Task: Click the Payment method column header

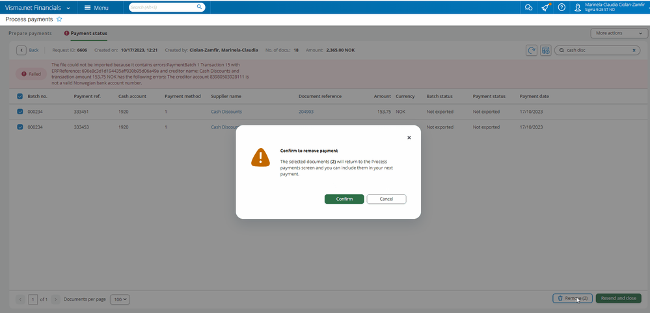Action: click(x=182, y=96)
